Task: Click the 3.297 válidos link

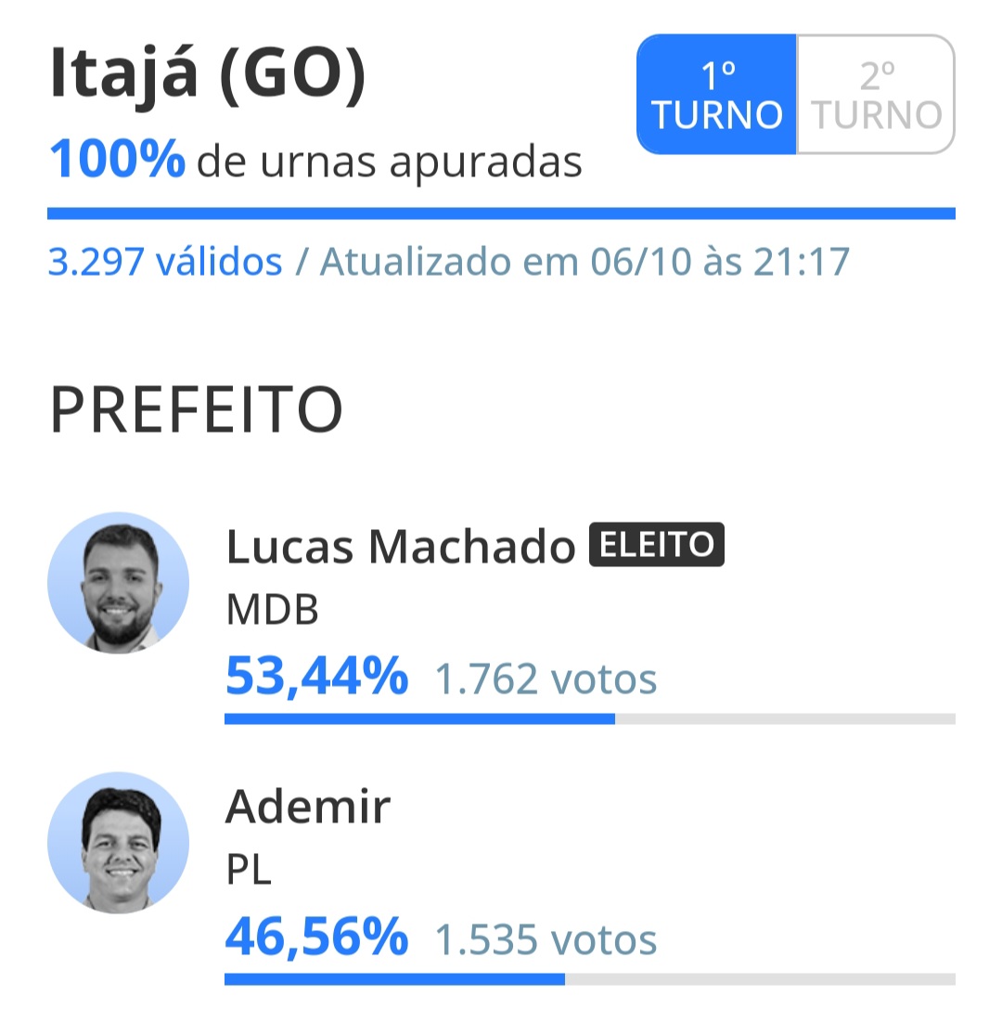Action: [165, 262]
